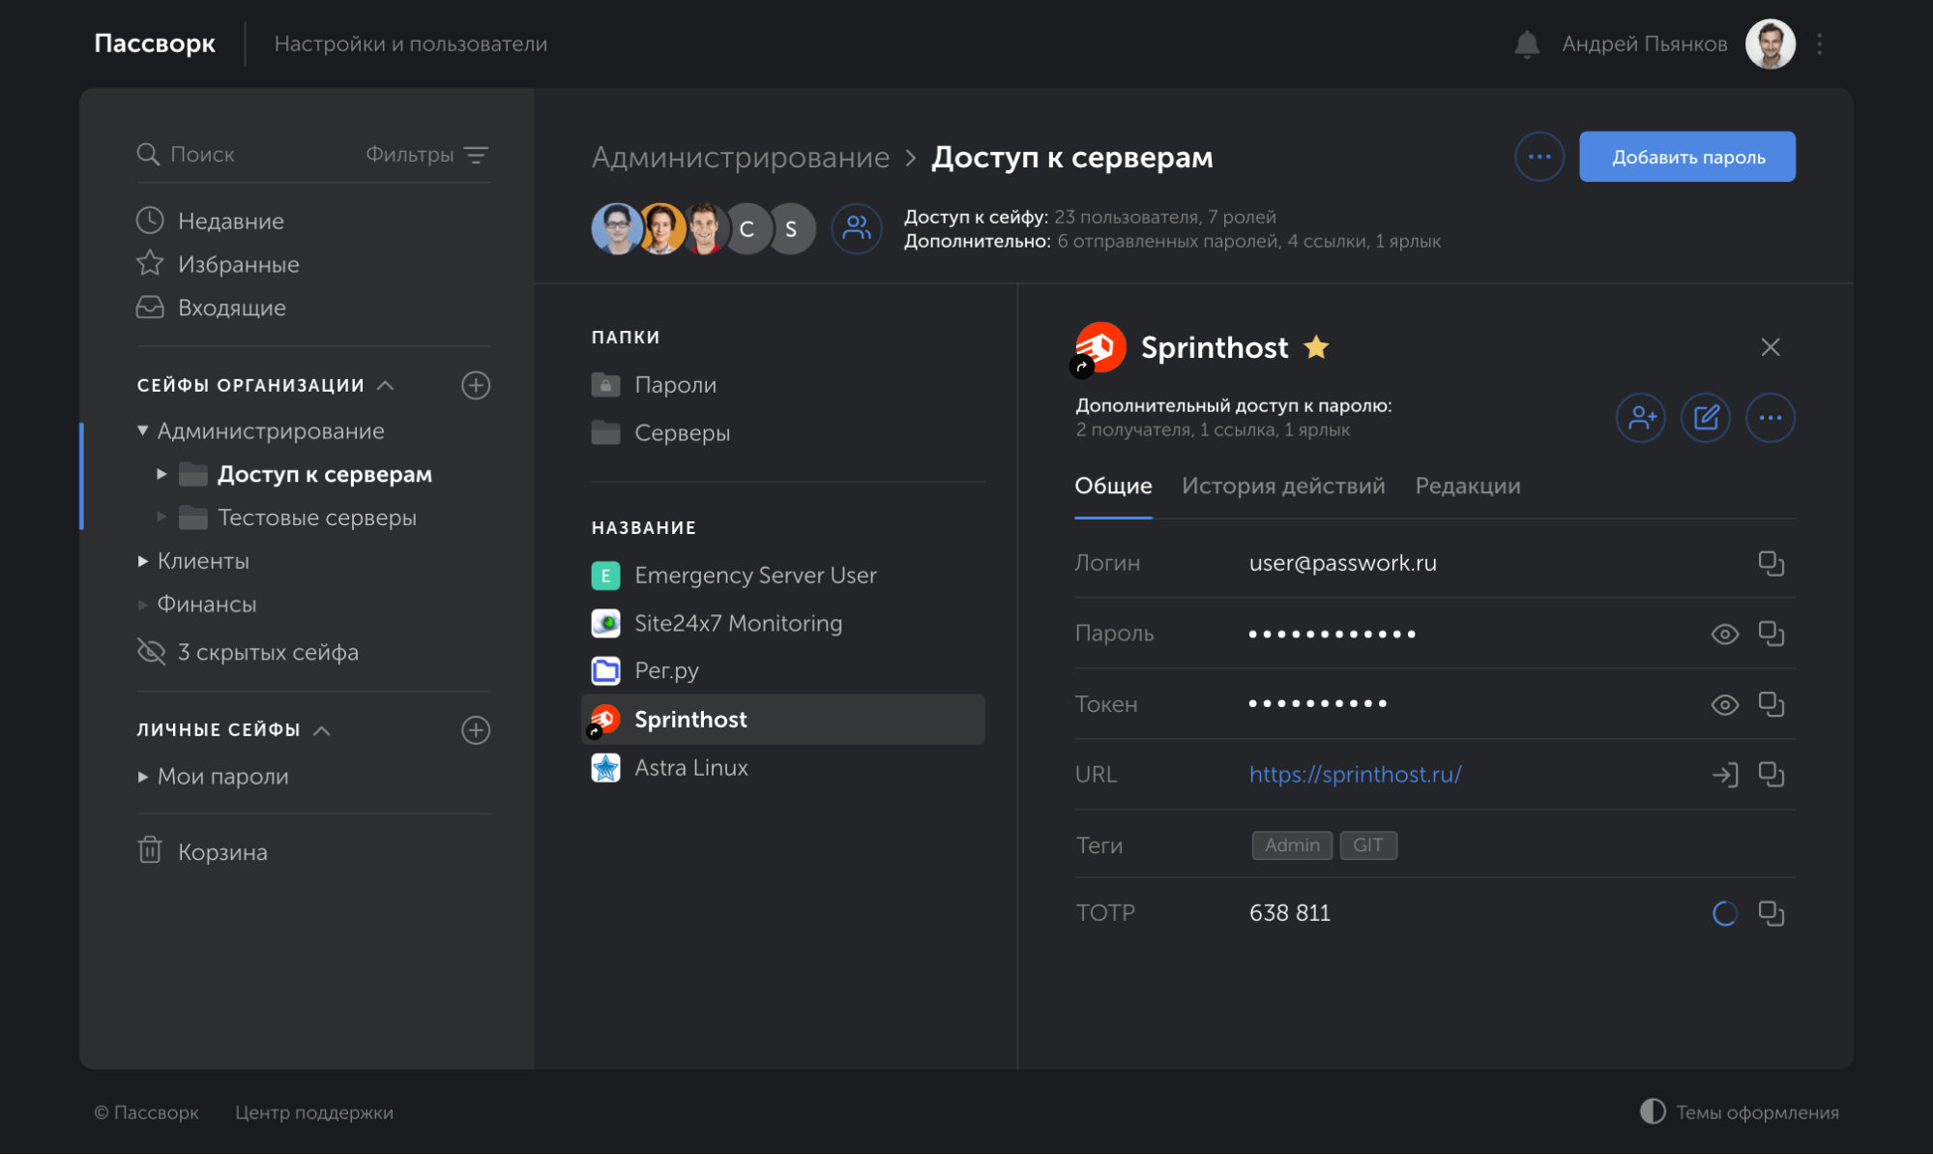Expand the Мои пароли personal vault
The width and height of the screenshot is (1933, 1155).
click(143, 777)
